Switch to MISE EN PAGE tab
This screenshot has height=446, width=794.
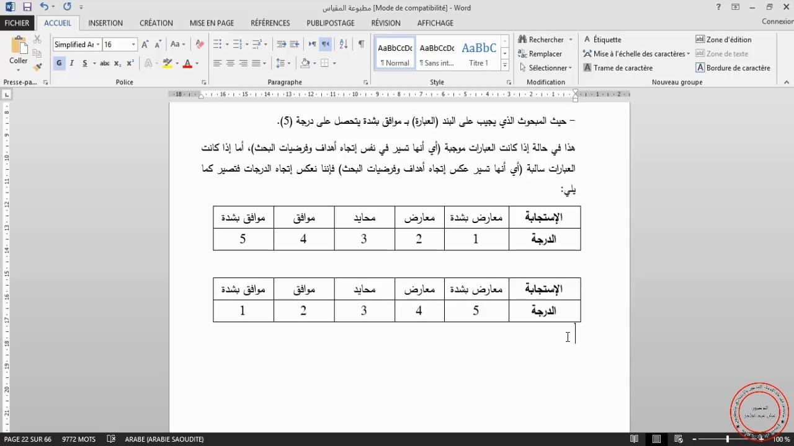212,23
